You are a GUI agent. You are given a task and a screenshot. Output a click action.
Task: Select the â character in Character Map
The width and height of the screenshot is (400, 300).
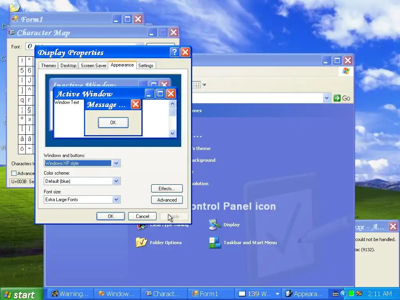tap(22, 139)
